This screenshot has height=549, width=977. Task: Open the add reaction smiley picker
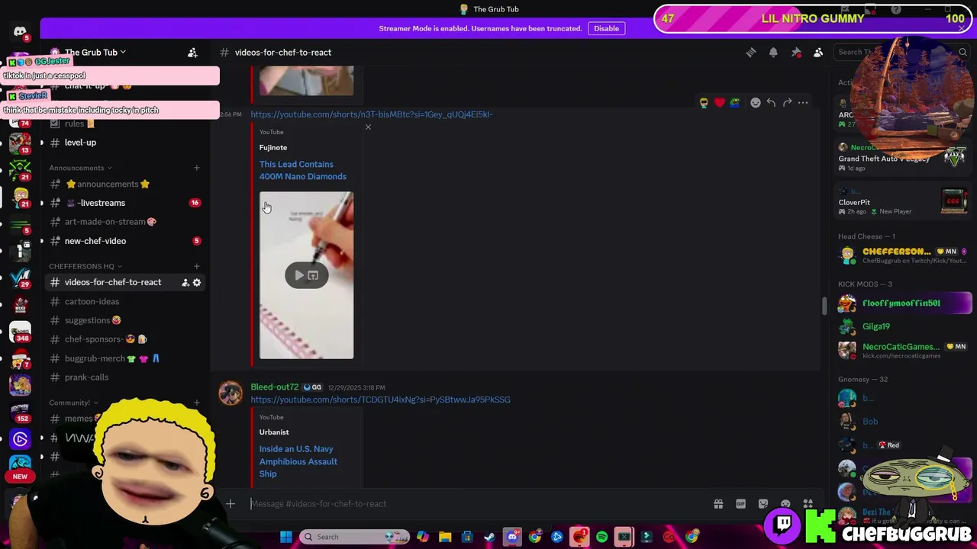point(756,103)
